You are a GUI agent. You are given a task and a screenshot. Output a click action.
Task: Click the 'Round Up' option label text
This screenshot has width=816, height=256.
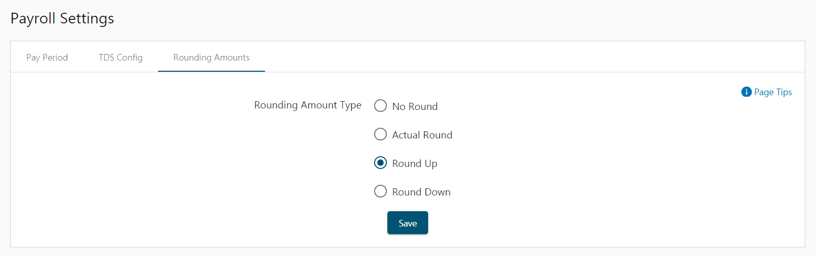[414, 163]
